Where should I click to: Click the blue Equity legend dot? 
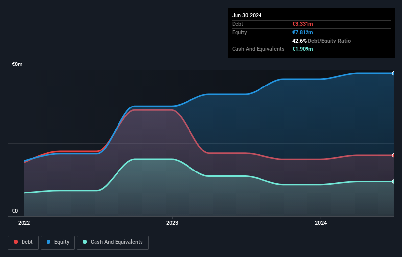click(x=48, y=242)
